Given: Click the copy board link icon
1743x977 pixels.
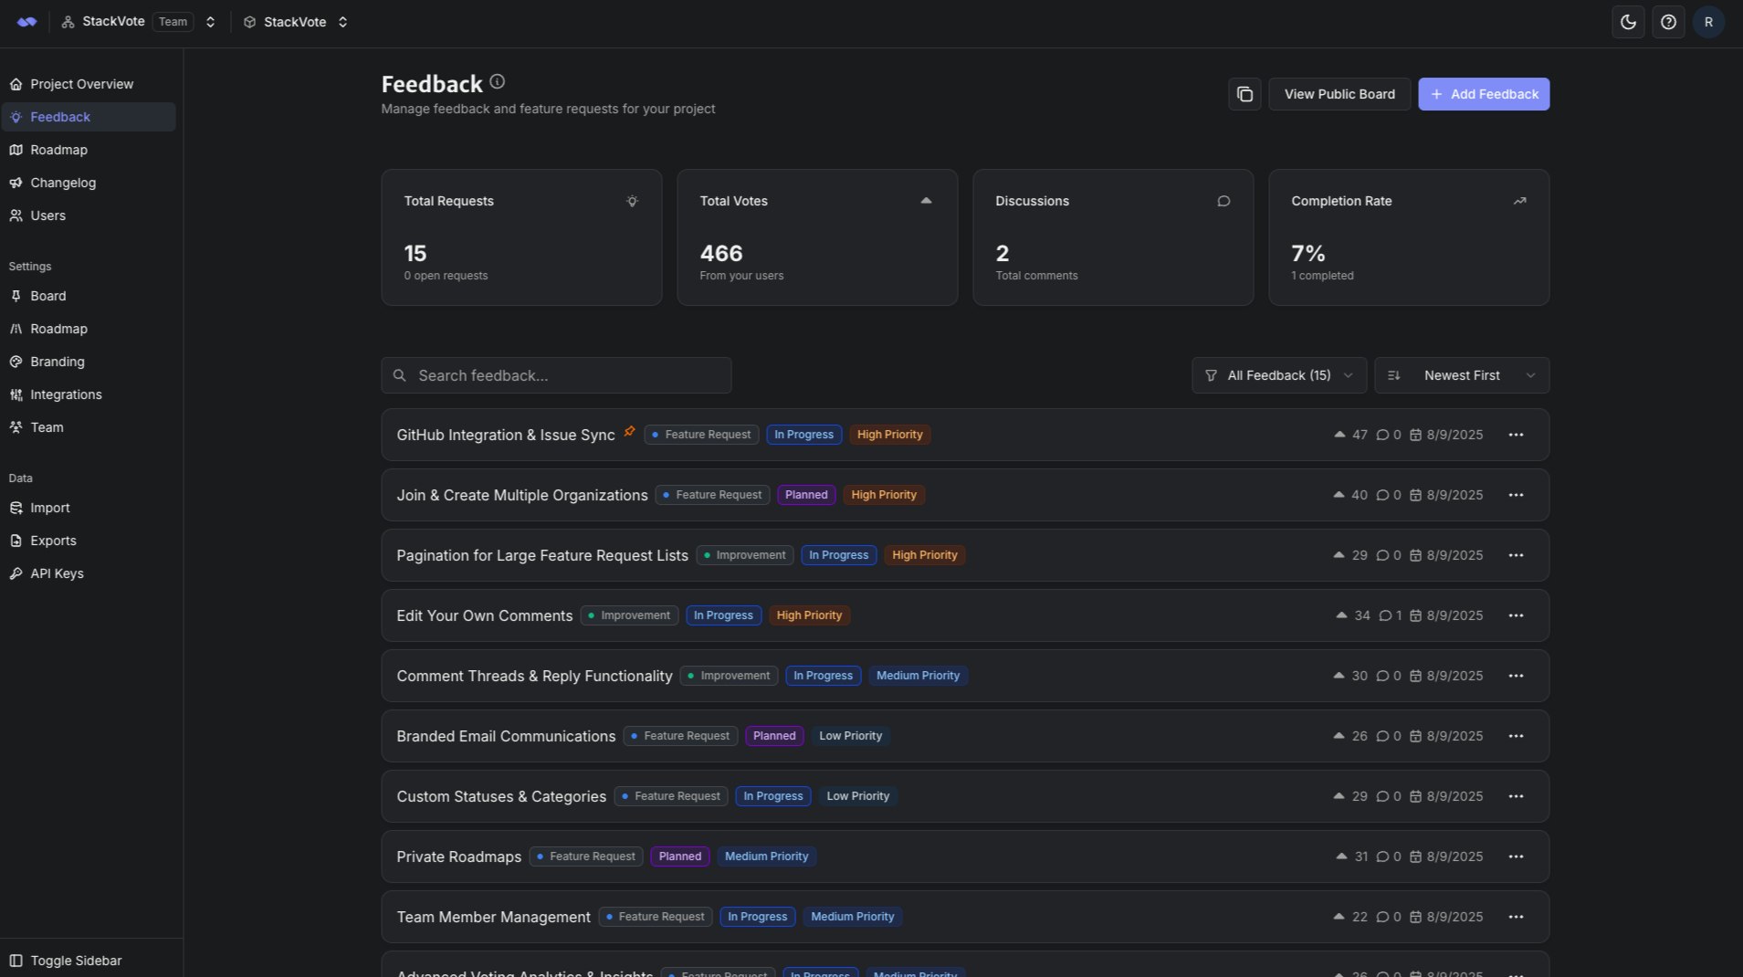Looking at the screenshot, I should 1244,93.
